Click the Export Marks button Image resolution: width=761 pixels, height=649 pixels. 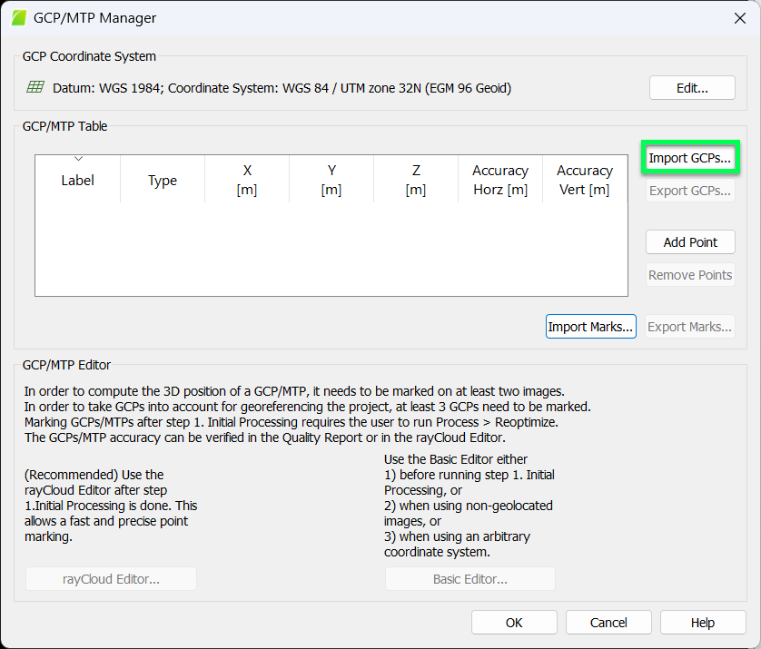(x=688, y=326)
